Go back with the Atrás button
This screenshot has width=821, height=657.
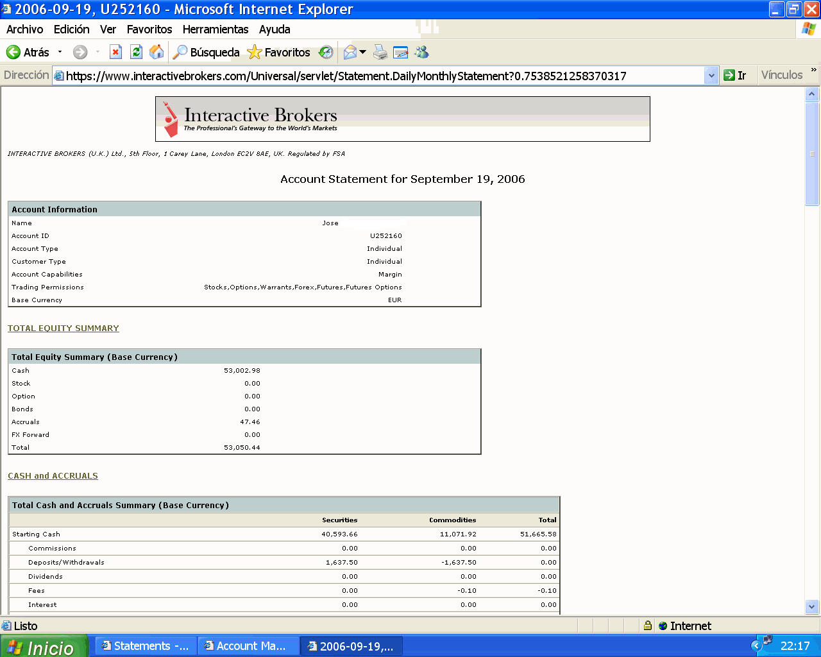pos(28,53)
